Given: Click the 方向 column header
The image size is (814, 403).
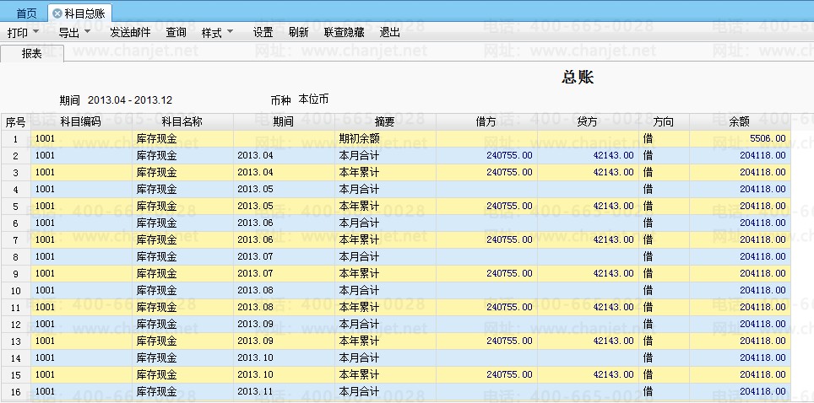Looking at the screenshot, I should [664, 122].
